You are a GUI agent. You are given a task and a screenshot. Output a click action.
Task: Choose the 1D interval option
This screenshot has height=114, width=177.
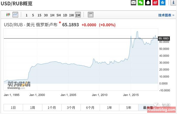point(65,15)
